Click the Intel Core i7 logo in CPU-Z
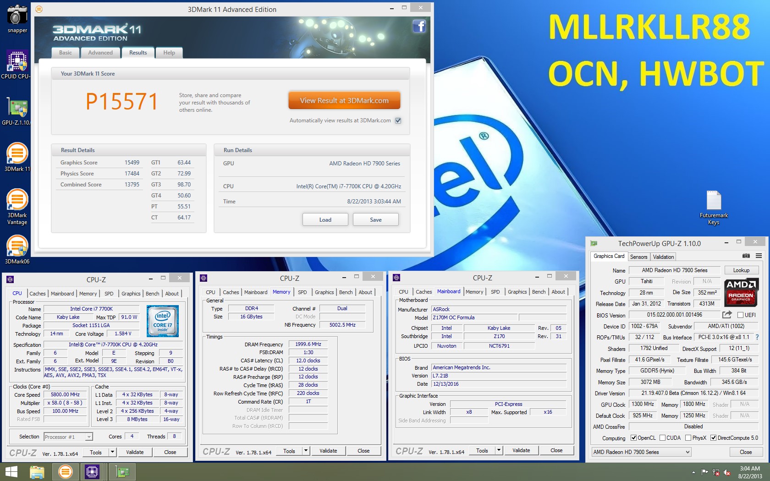The height and width of the screenshot is (481, 770). coord(163,321)
